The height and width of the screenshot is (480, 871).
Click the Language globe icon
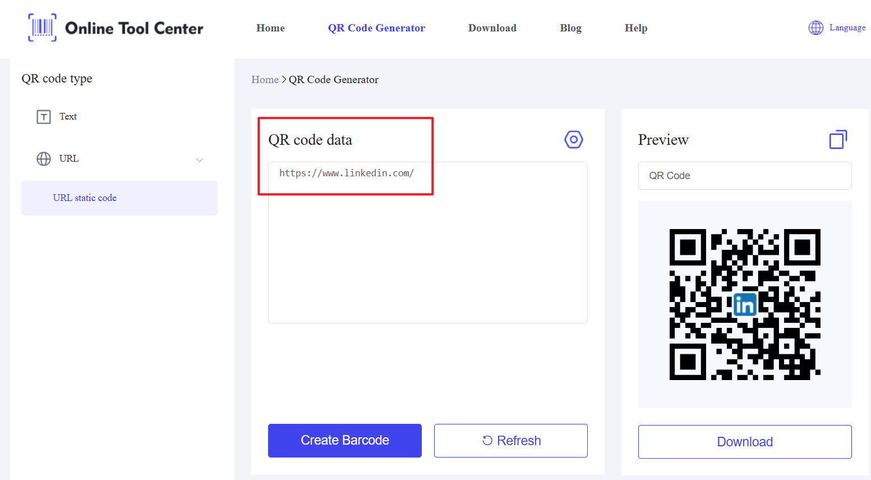click(815, 28)
